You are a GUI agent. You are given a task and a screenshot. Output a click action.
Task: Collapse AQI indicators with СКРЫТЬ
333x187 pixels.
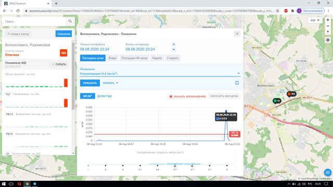(59, 64)
